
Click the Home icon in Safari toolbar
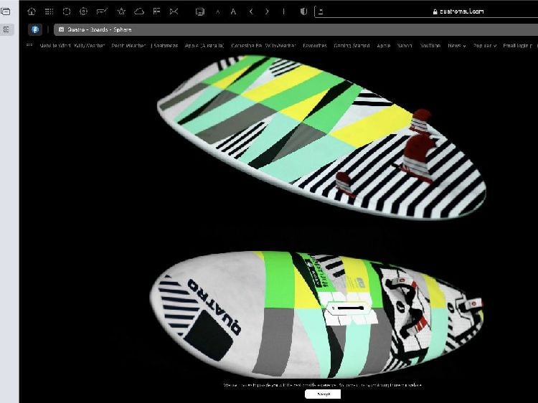tap(32, 11)
